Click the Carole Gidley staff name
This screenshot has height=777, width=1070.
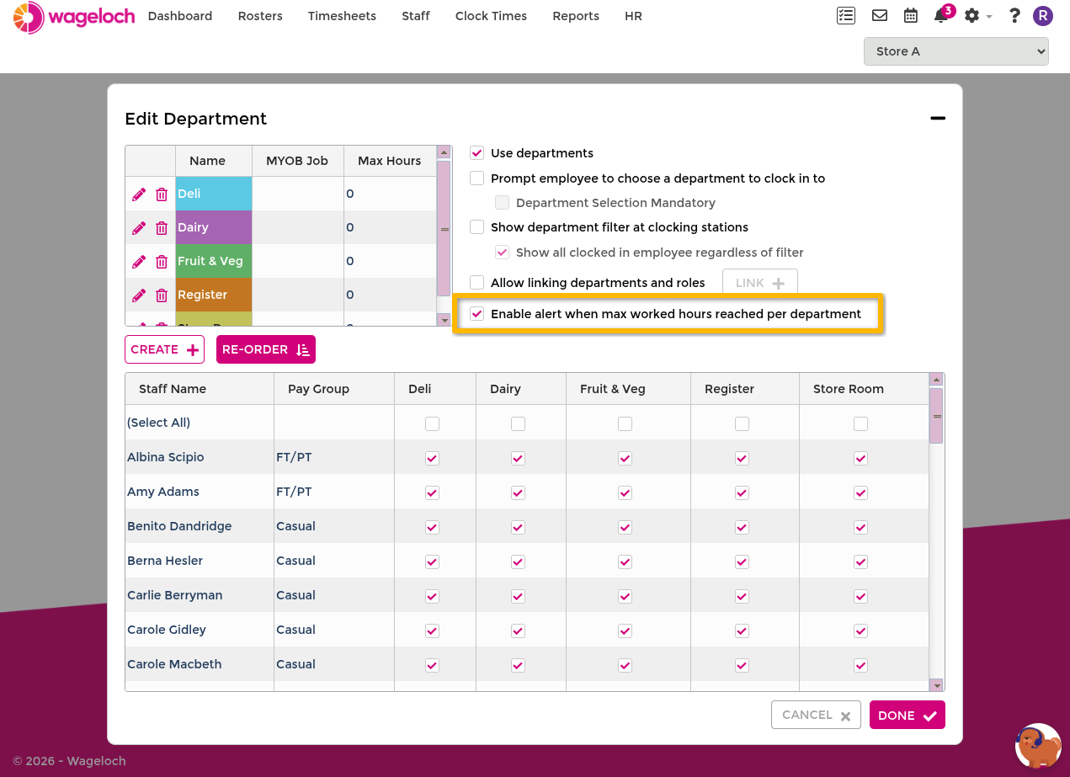pos(167,630)
